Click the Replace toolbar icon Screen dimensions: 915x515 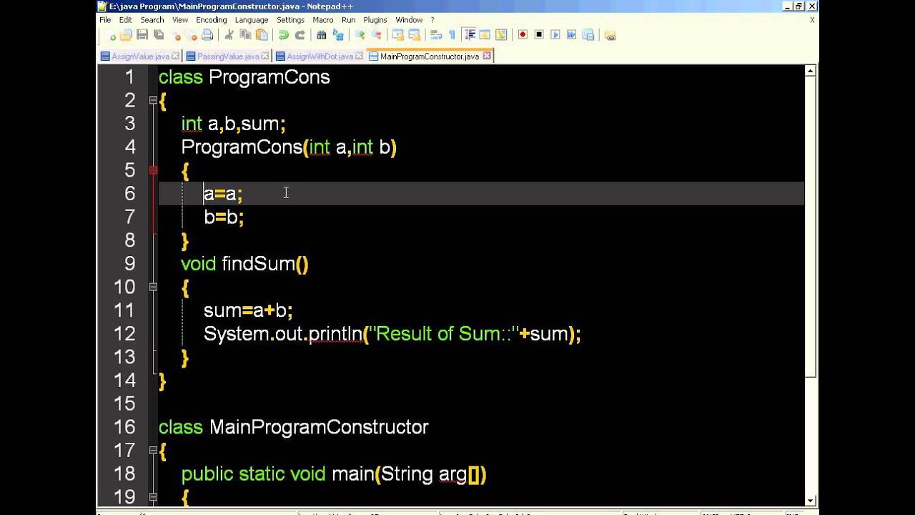click(338, 35)
